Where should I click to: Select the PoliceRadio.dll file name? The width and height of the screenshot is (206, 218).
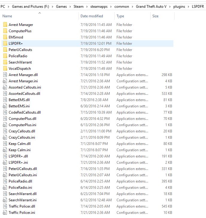[20, 181]
